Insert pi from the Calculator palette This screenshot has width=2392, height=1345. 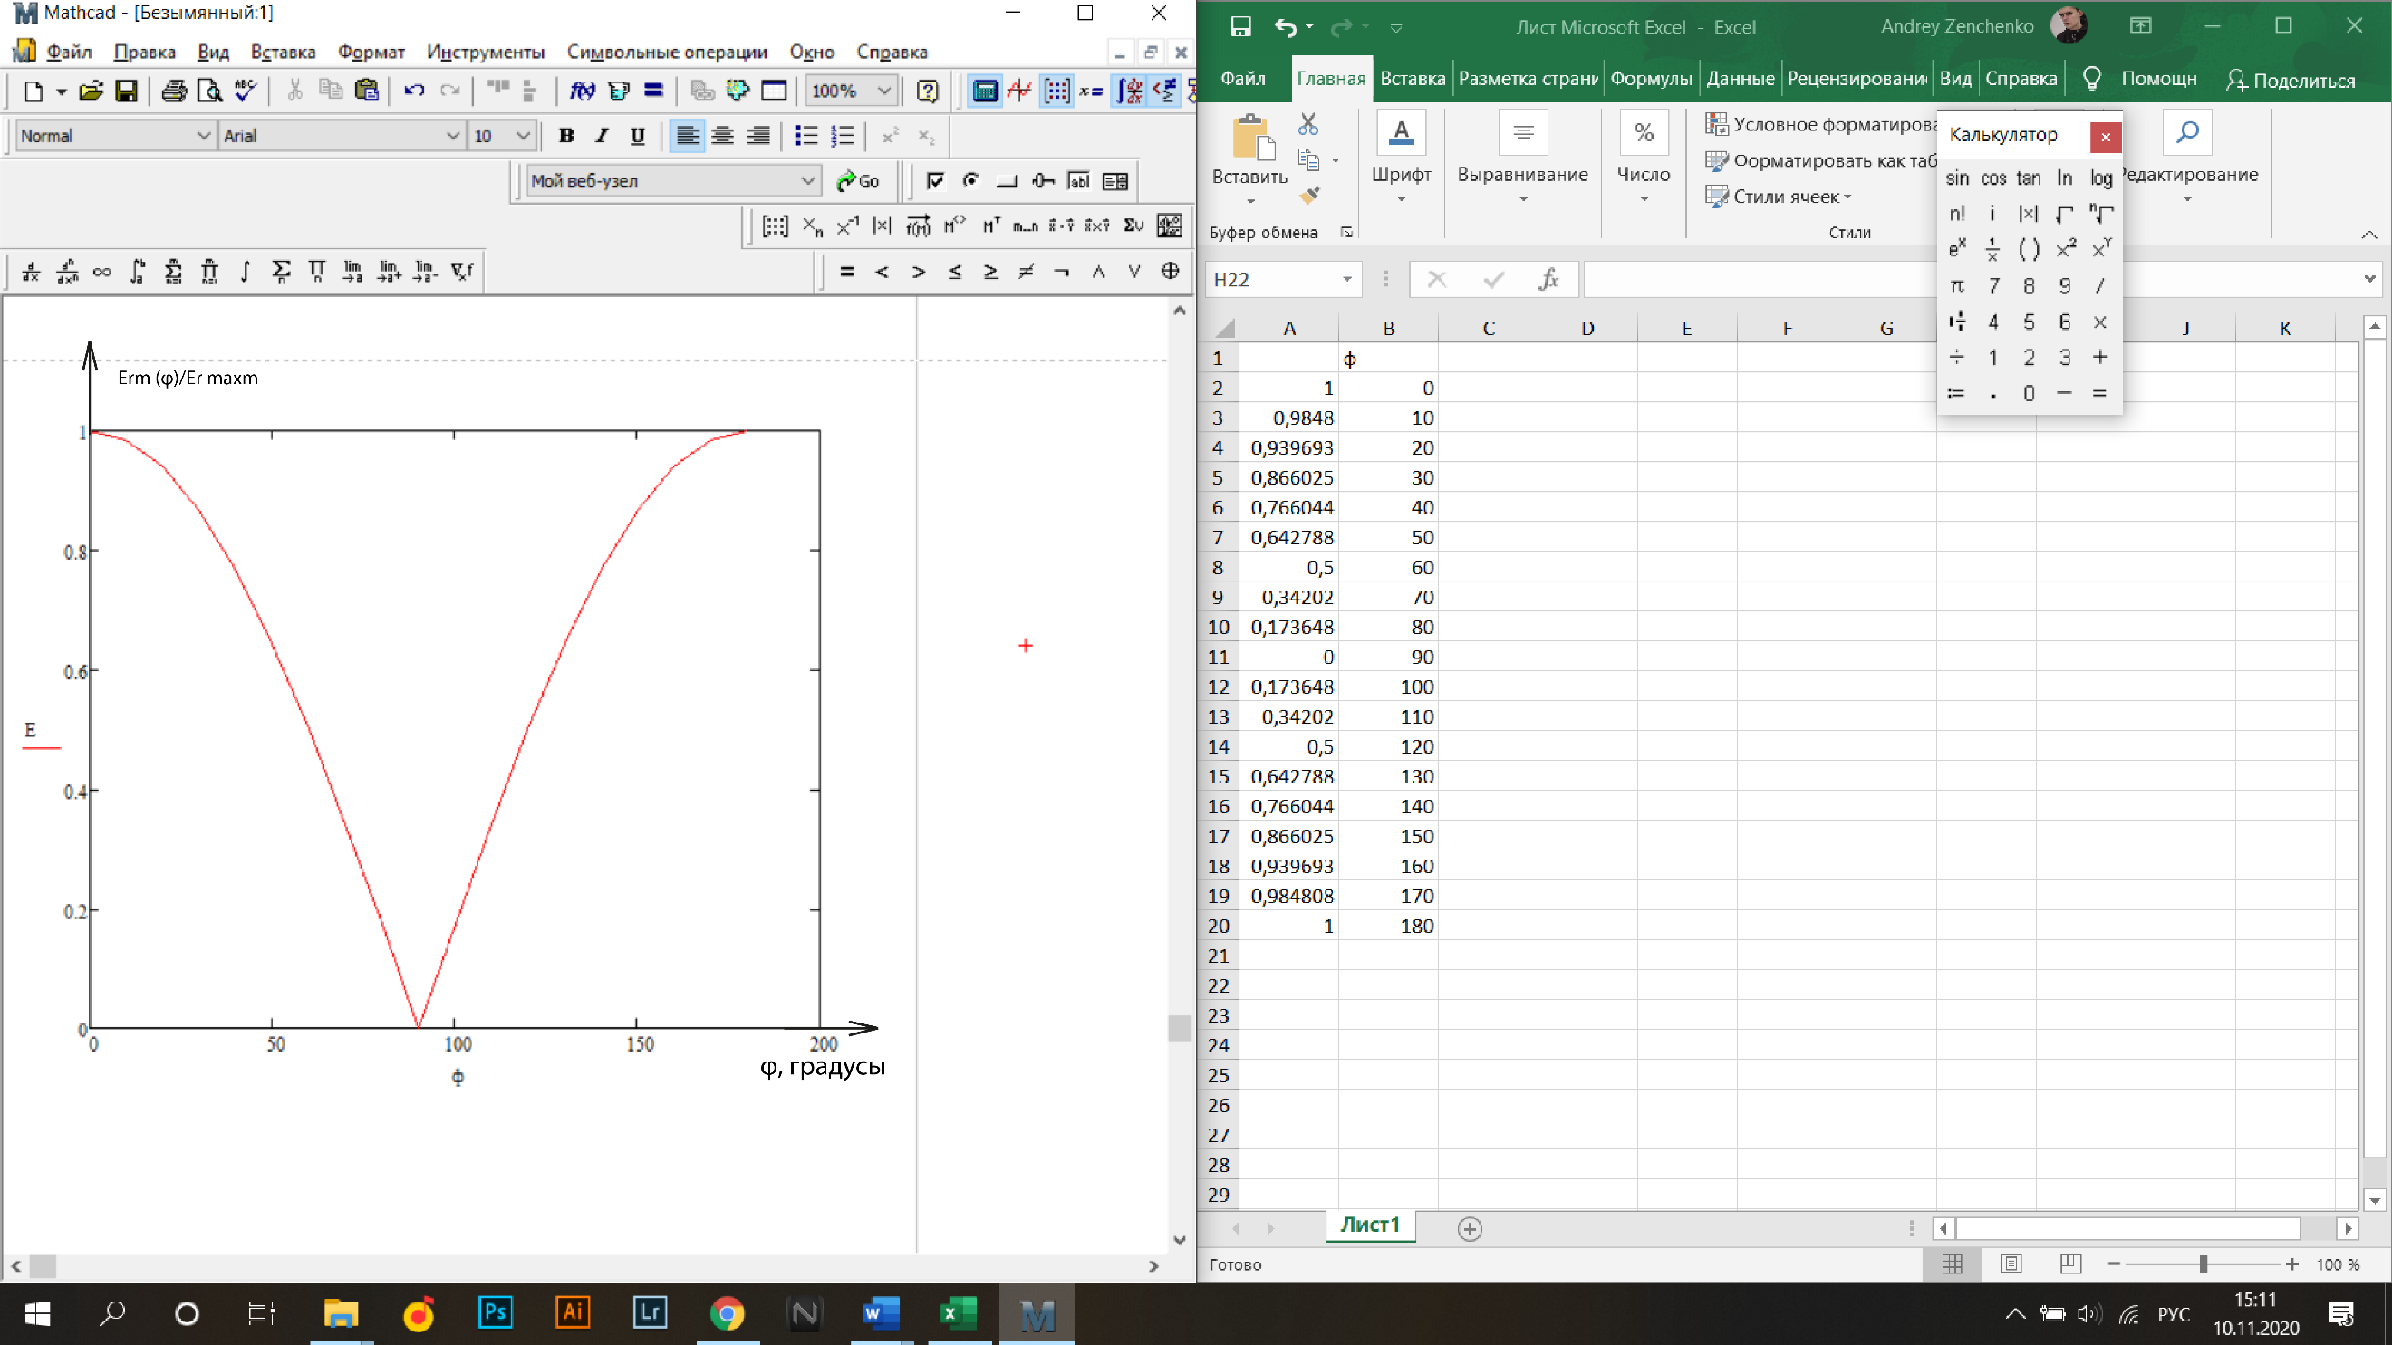tap(1957, 286)
